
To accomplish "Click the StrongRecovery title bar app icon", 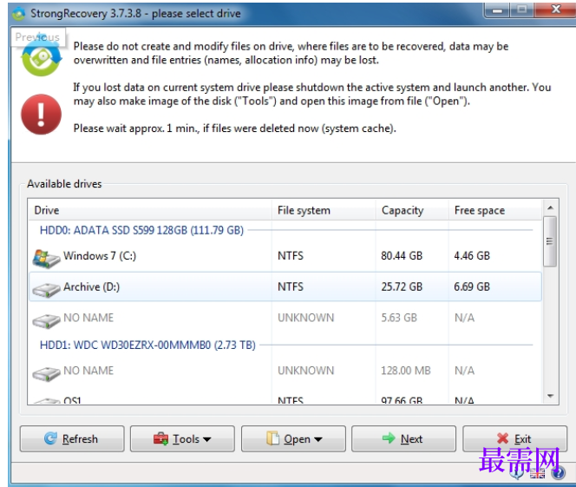I will point(18,14).
